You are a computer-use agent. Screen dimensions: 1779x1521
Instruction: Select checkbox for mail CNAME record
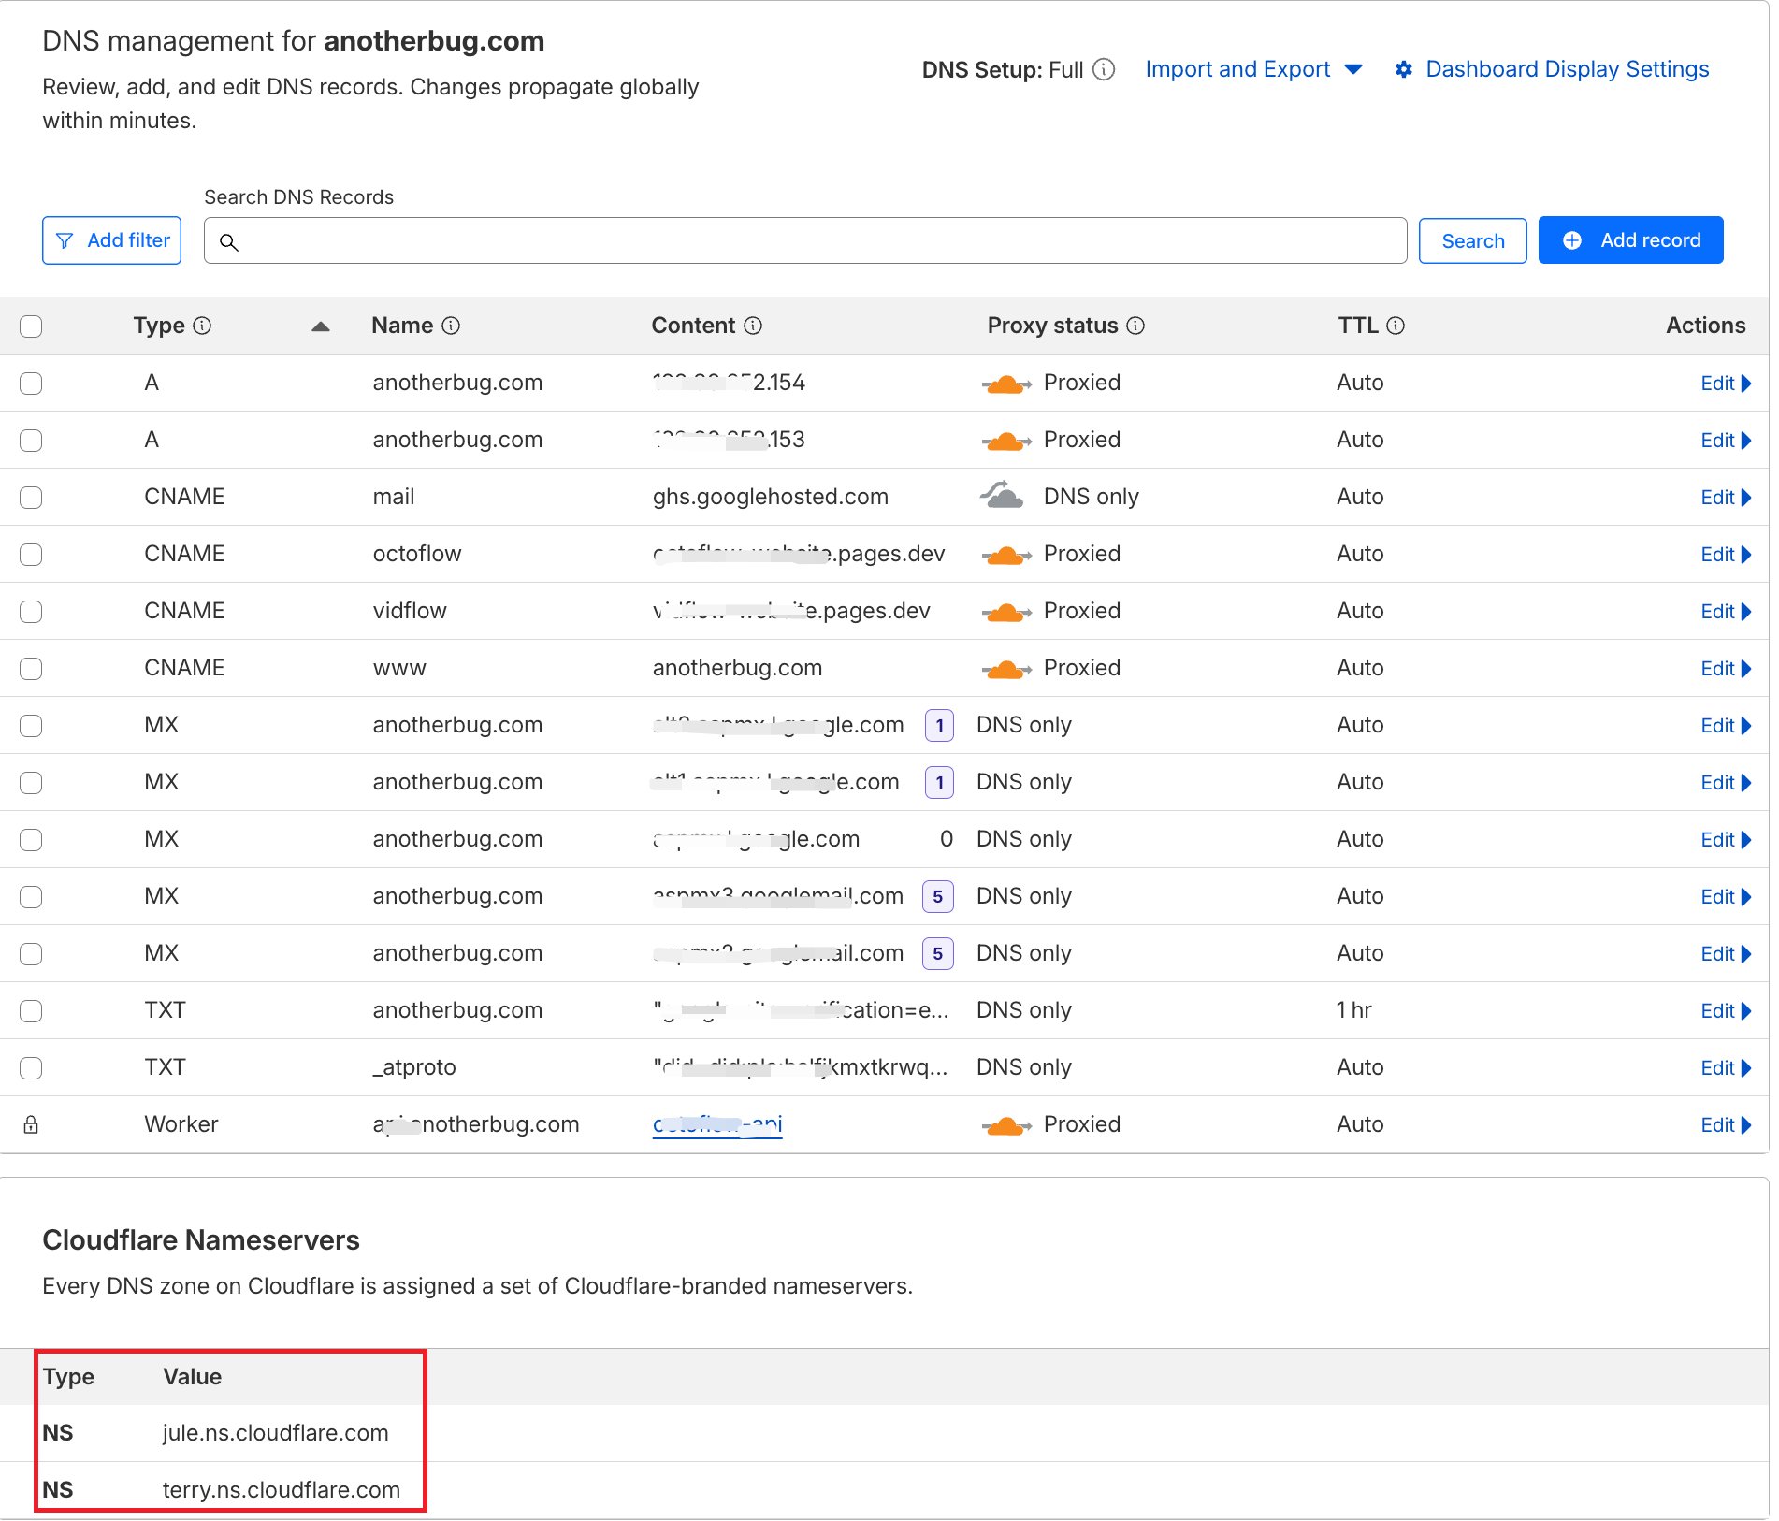pyautogui.click(x=31, y=498)
